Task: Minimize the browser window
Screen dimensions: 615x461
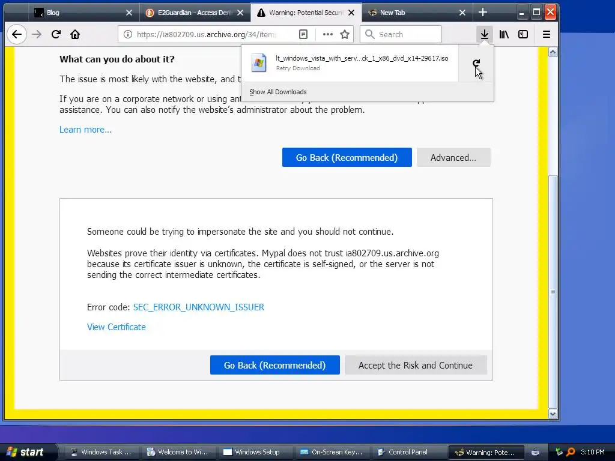Action: click(x=521, y=13)
